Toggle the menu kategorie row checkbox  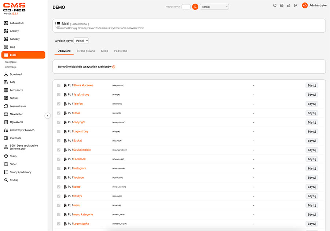click(59, 214)
